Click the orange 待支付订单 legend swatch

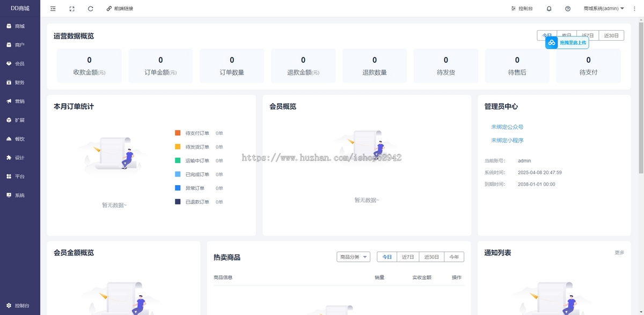click(178, 133)
